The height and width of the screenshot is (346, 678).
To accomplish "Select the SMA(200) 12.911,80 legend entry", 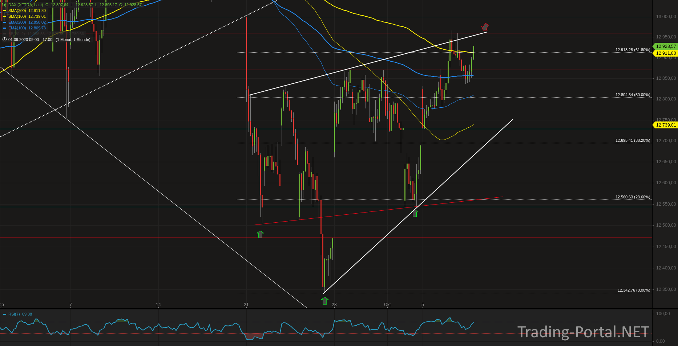I will [x=27, y=11].
